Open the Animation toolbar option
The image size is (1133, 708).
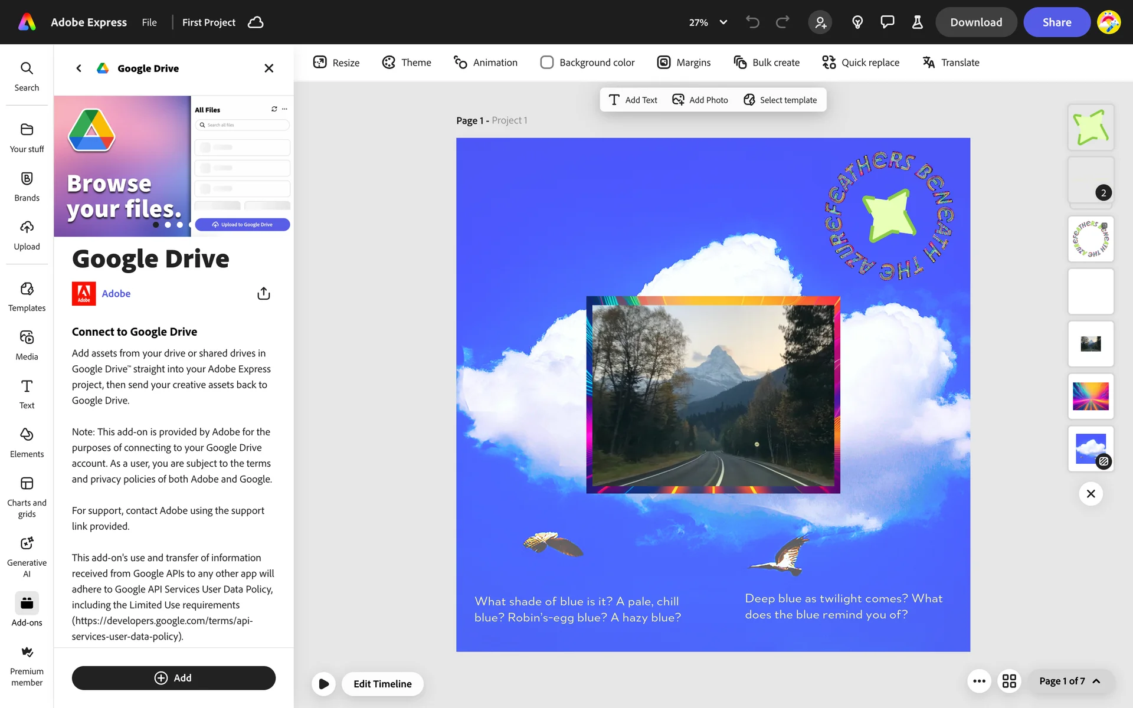485,63
